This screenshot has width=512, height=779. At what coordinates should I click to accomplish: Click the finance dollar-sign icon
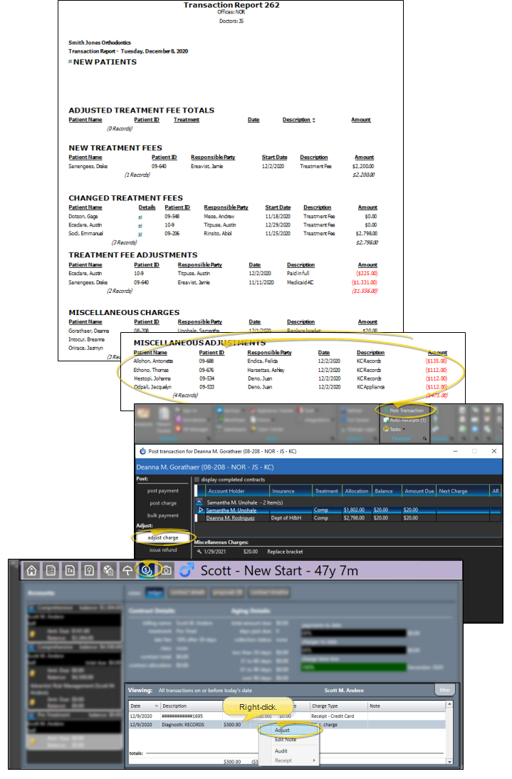click(x=146, y=570)
